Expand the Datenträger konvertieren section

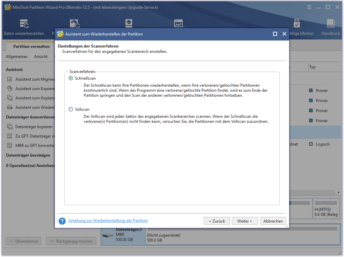pos(30,117)
